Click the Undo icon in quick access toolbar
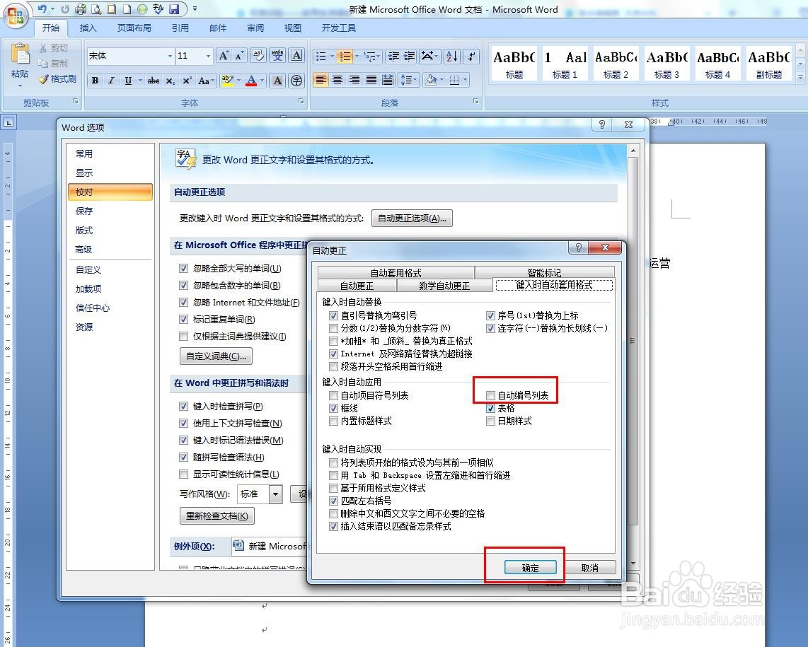This screenshot has width=808, height=647. 42,8
